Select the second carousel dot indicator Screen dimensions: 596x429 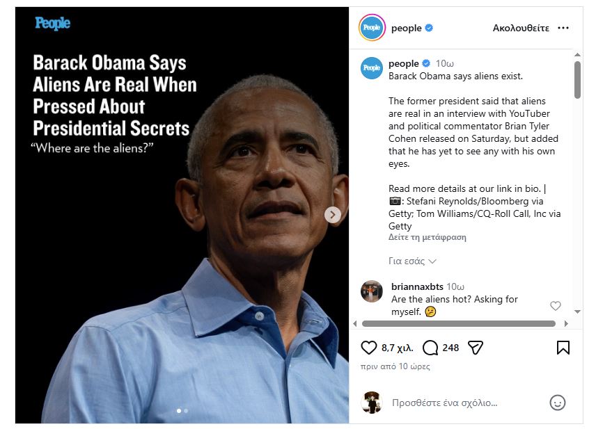coord(186,411)
